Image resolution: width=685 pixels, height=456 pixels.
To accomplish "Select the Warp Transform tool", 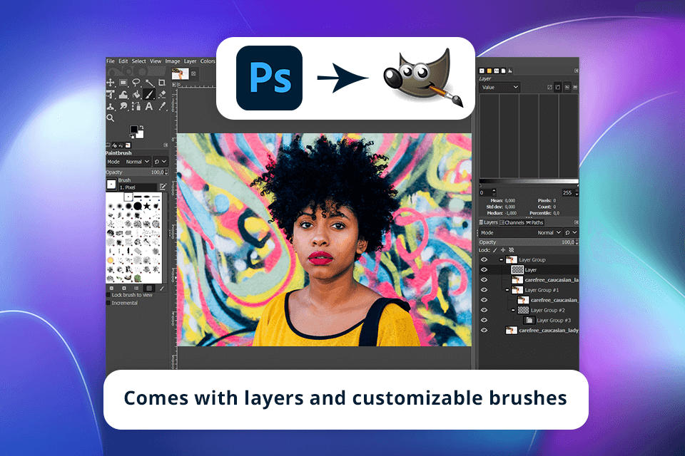I will pyautogui.click(x=123, y=94).
